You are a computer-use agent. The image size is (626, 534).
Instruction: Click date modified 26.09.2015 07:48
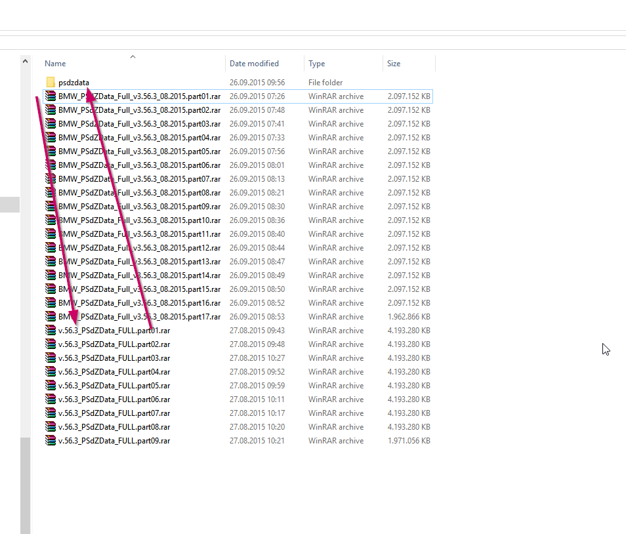pyautogui.click(x=257, y=110)
